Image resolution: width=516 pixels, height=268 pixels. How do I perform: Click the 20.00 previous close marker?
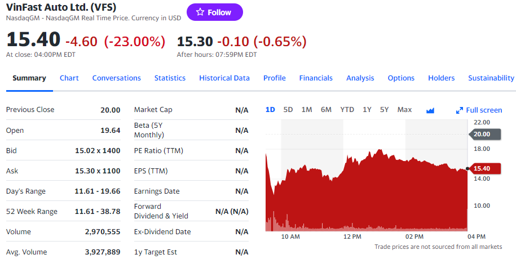point(482,134)
